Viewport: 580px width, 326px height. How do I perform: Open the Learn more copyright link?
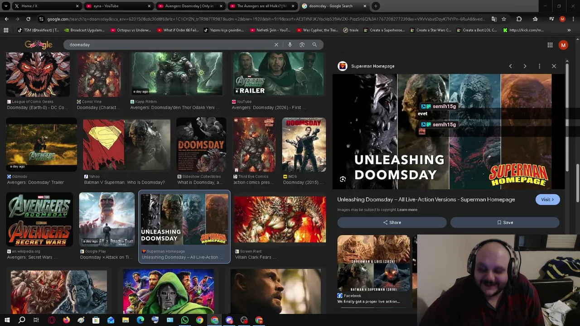tap(407, 210)
